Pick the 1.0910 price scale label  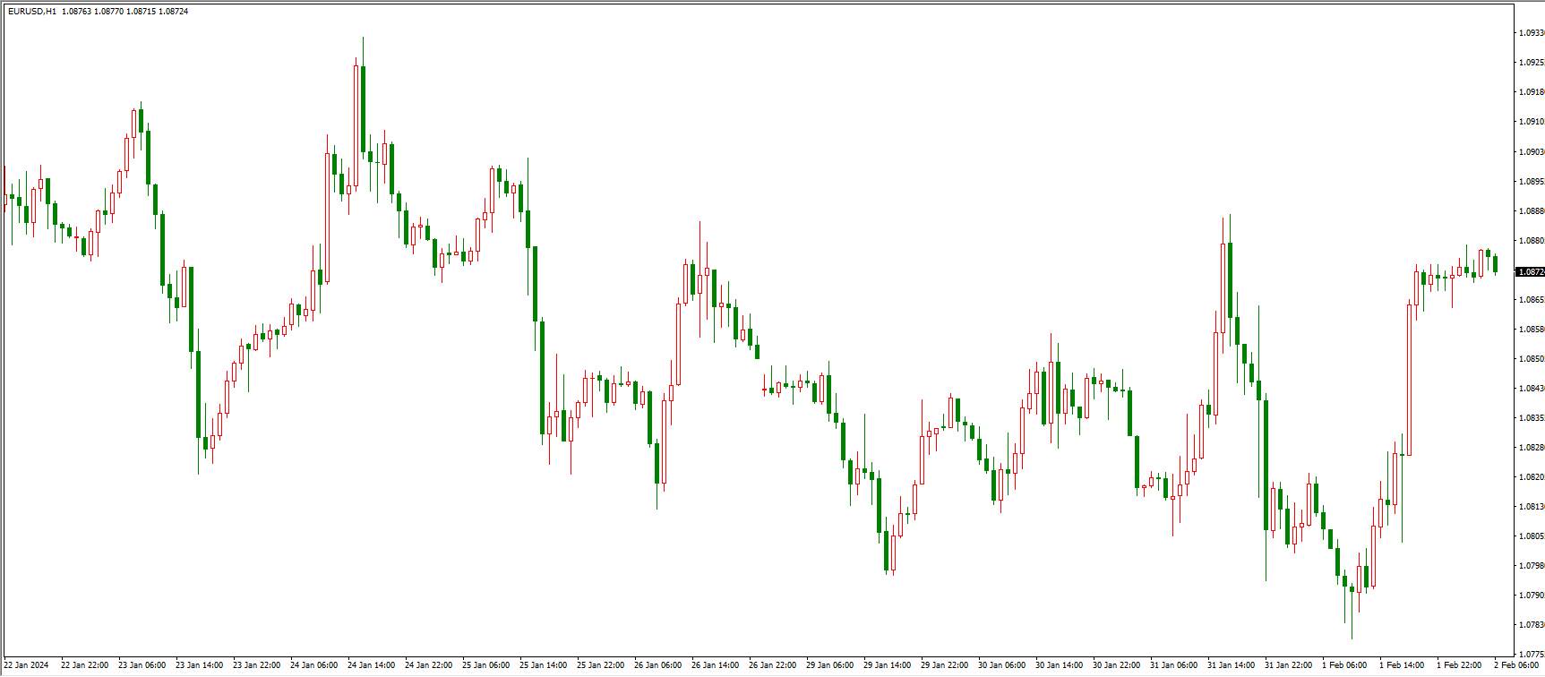tap(1532, 121)
